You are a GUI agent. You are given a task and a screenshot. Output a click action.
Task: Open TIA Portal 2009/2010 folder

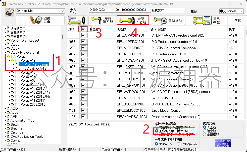click(30, 104)
